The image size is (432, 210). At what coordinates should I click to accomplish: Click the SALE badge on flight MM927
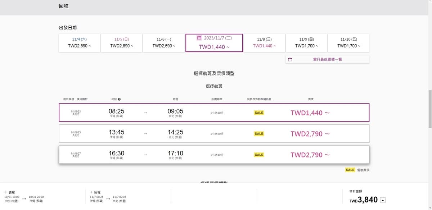[259, 155]
